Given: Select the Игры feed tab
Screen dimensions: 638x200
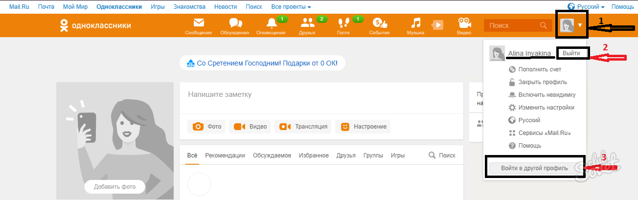Looking at the screenshot, I should coord(397,156).
